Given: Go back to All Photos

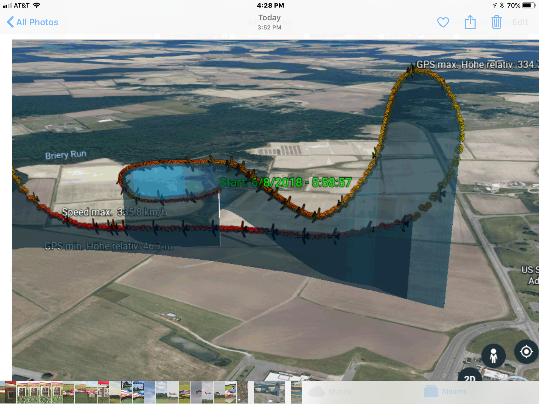Looking at the screenshot, I should (32, 22).
